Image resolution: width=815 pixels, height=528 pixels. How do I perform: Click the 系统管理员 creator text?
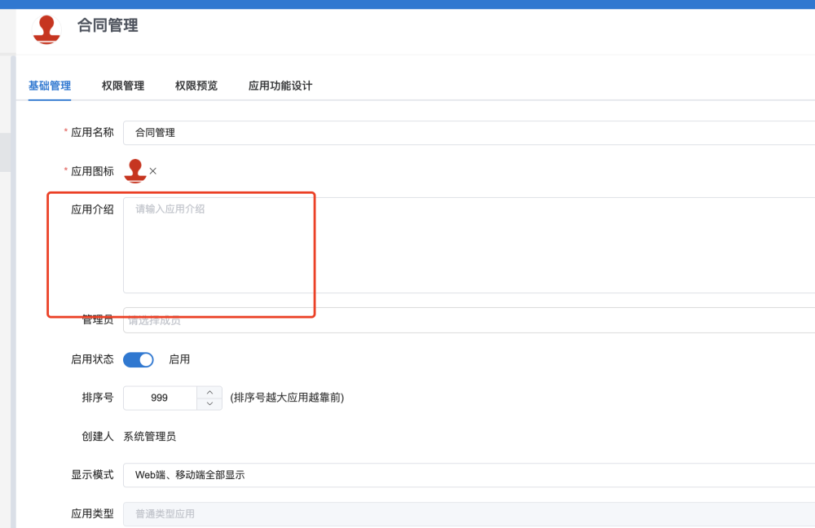149,436
